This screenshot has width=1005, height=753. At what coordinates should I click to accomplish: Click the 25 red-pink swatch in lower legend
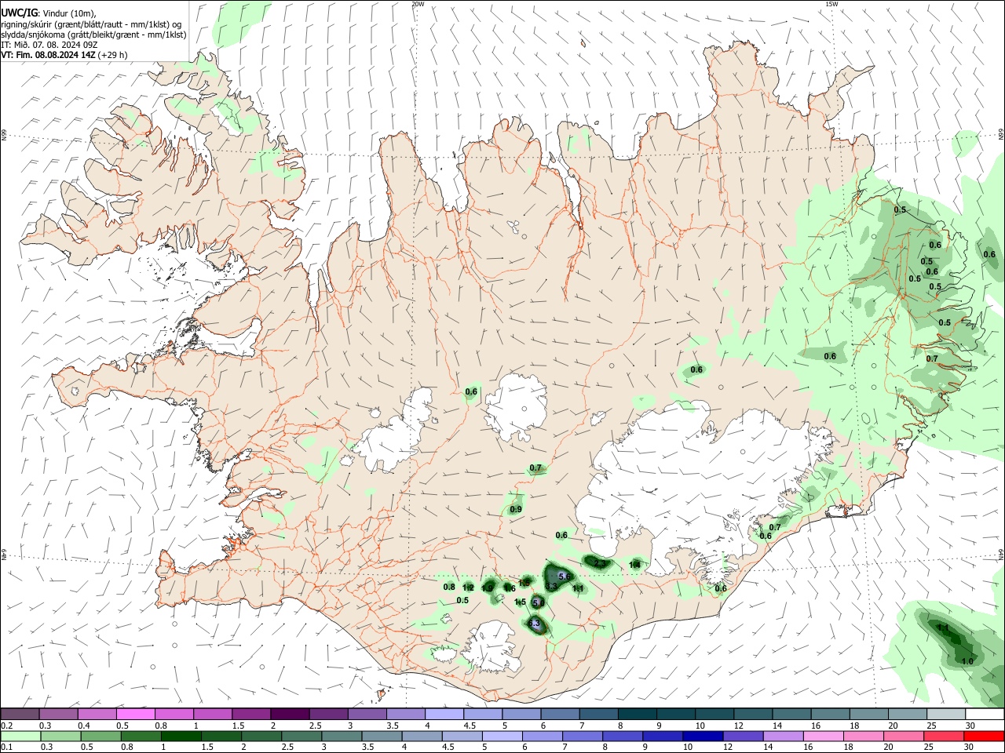(944, 736)
